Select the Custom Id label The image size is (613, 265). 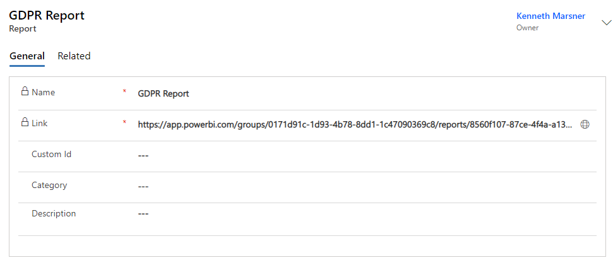[51, 154]
